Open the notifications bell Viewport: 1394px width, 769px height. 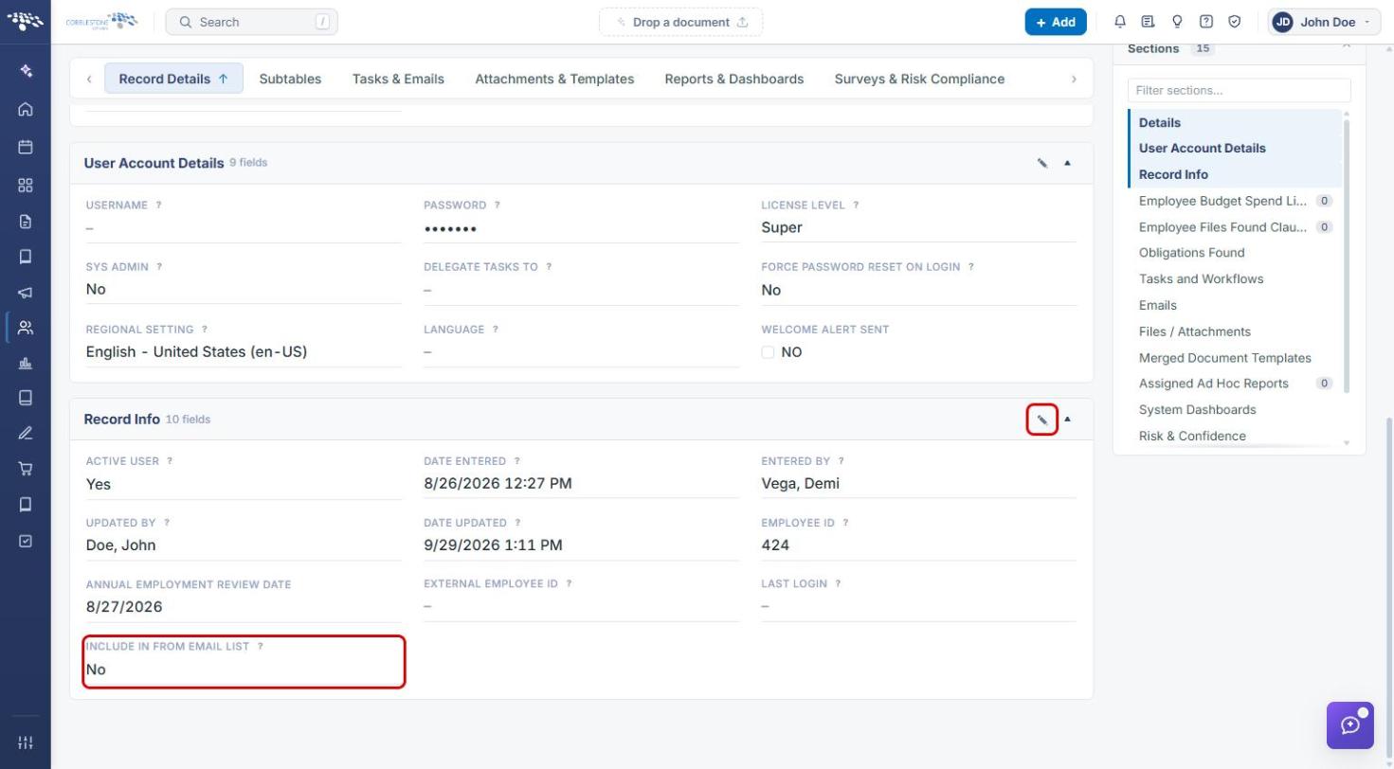pyautogui.click(x=1120, y=22)
